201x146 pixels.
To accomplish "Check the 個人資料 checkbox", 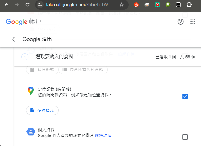I will 185,137.
